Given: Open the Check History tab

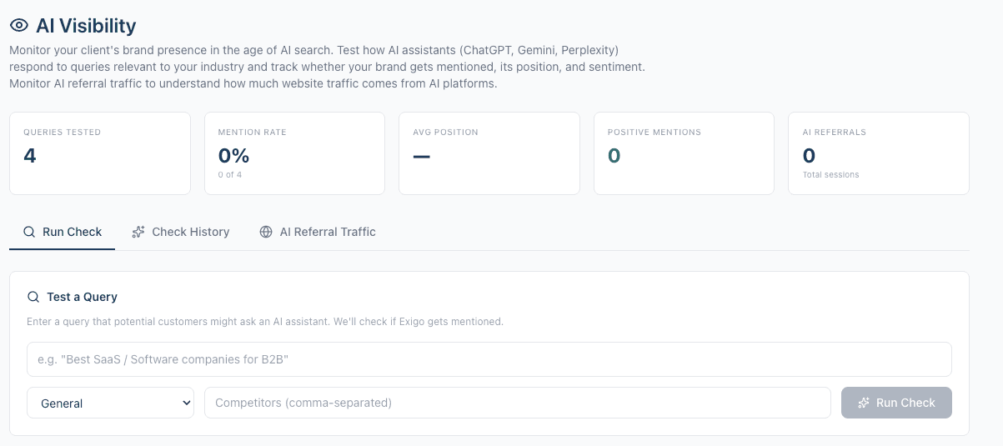Looking at the screenshot, I should pos(181,232).
